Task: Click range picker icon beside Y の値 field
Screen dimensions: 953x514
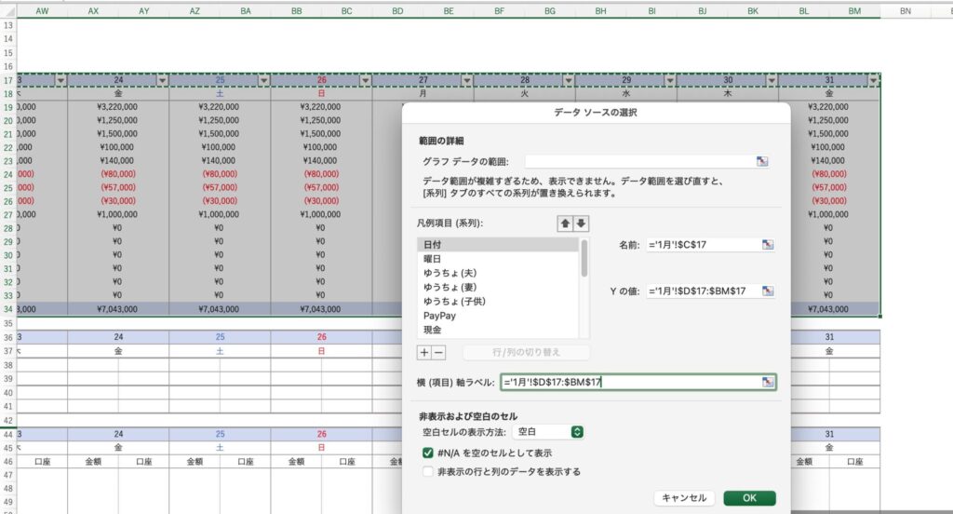Action: (768, 291)
